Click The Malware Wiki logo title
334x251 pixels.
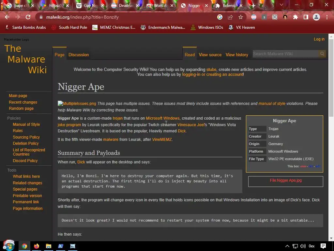coord(25,59)
